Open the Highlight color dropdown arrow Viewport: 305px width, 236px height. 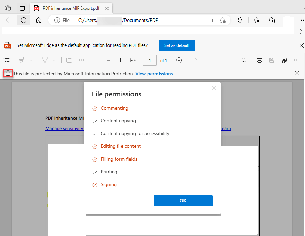pyautogui.click(x=30, y=60)
